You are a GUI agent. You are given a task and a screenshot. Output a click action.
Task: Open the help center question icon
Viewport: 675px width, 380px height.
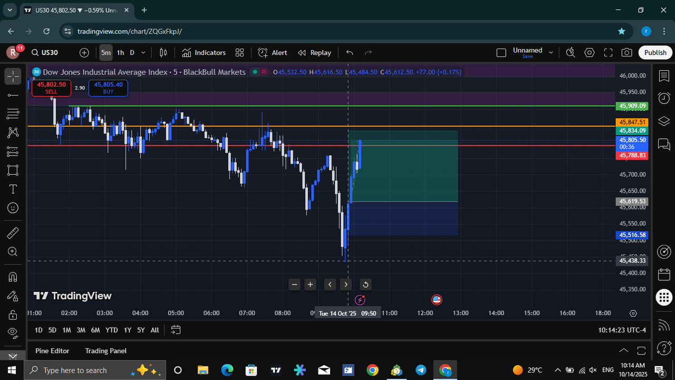tap(664, 348)
